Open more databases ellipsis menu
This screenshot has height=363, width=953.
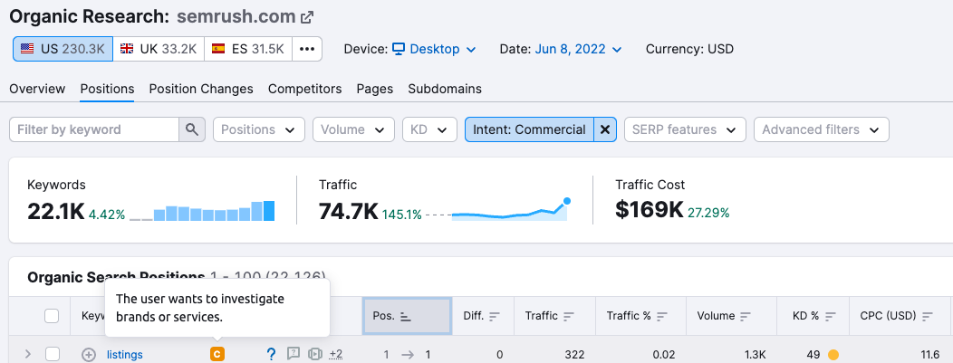coord(307,49)
